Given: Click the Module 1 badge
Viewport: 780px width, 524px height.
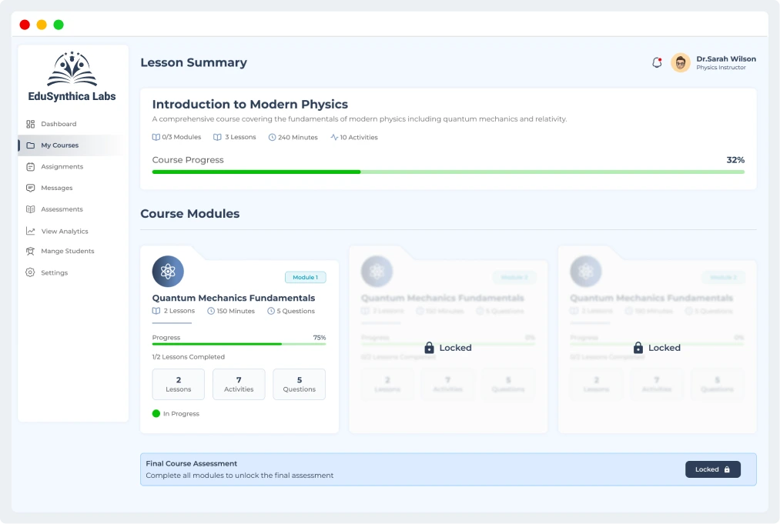Looking at the screenshot, I should [x=306, y=277].
